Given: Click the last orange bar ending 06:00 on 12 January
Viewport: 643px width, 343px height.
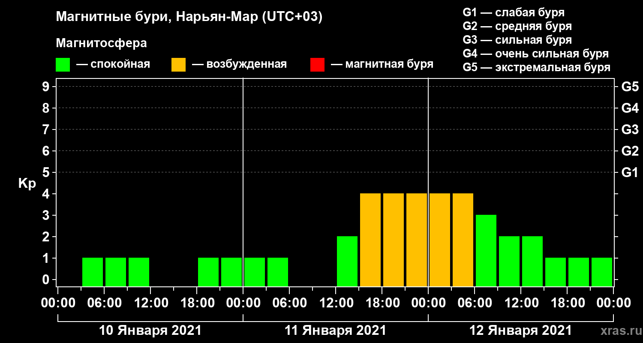Looking at the screenshot, I should click(x=463, y=240).
